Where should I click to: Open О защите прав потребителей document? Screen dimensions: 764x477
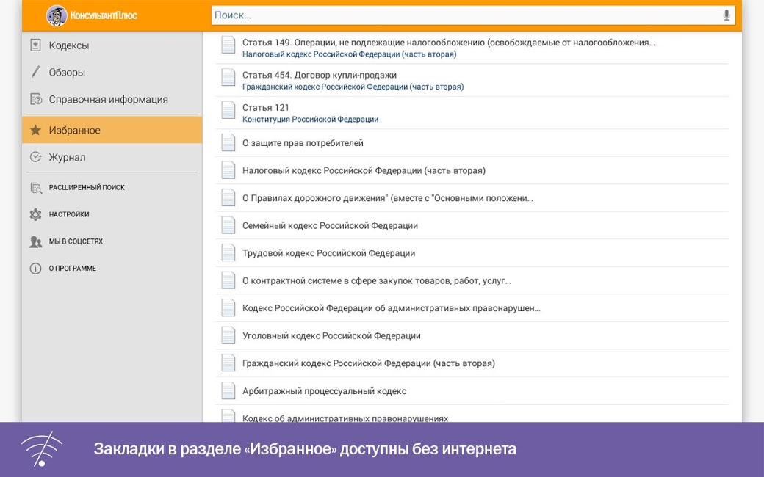click(303, 143)
